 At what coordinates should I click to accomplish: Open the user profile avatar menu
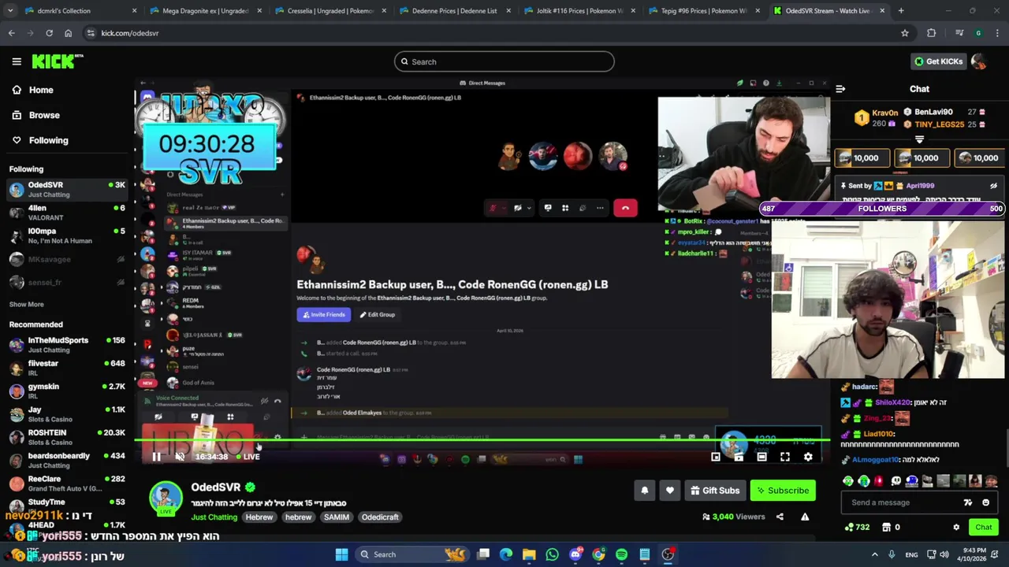978,61
